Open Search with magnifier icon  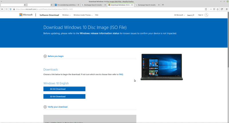click(x=191, y=15)
